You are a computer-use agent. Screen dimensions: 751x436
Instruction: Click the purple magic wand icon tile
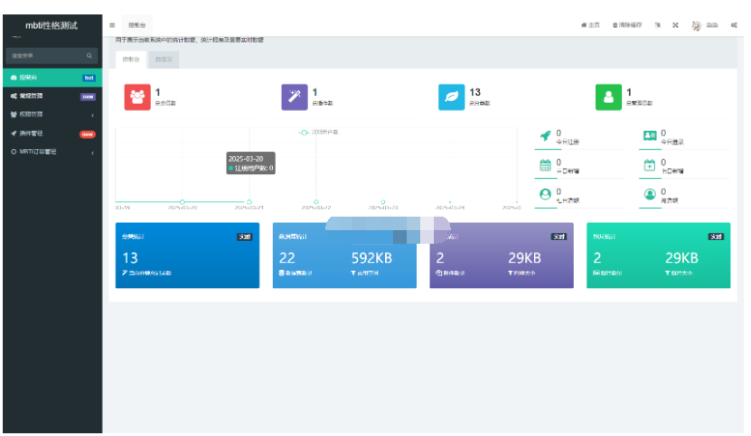pos(294,97)
